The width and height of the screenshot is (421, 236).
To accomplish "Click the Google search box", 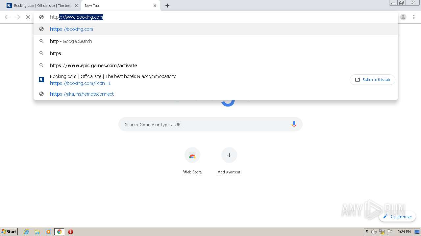I will click(x=210, y=125).
